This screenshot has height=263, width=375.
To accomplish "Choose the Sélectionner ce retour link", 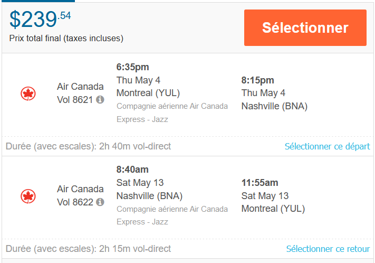I will coord(328,249).
